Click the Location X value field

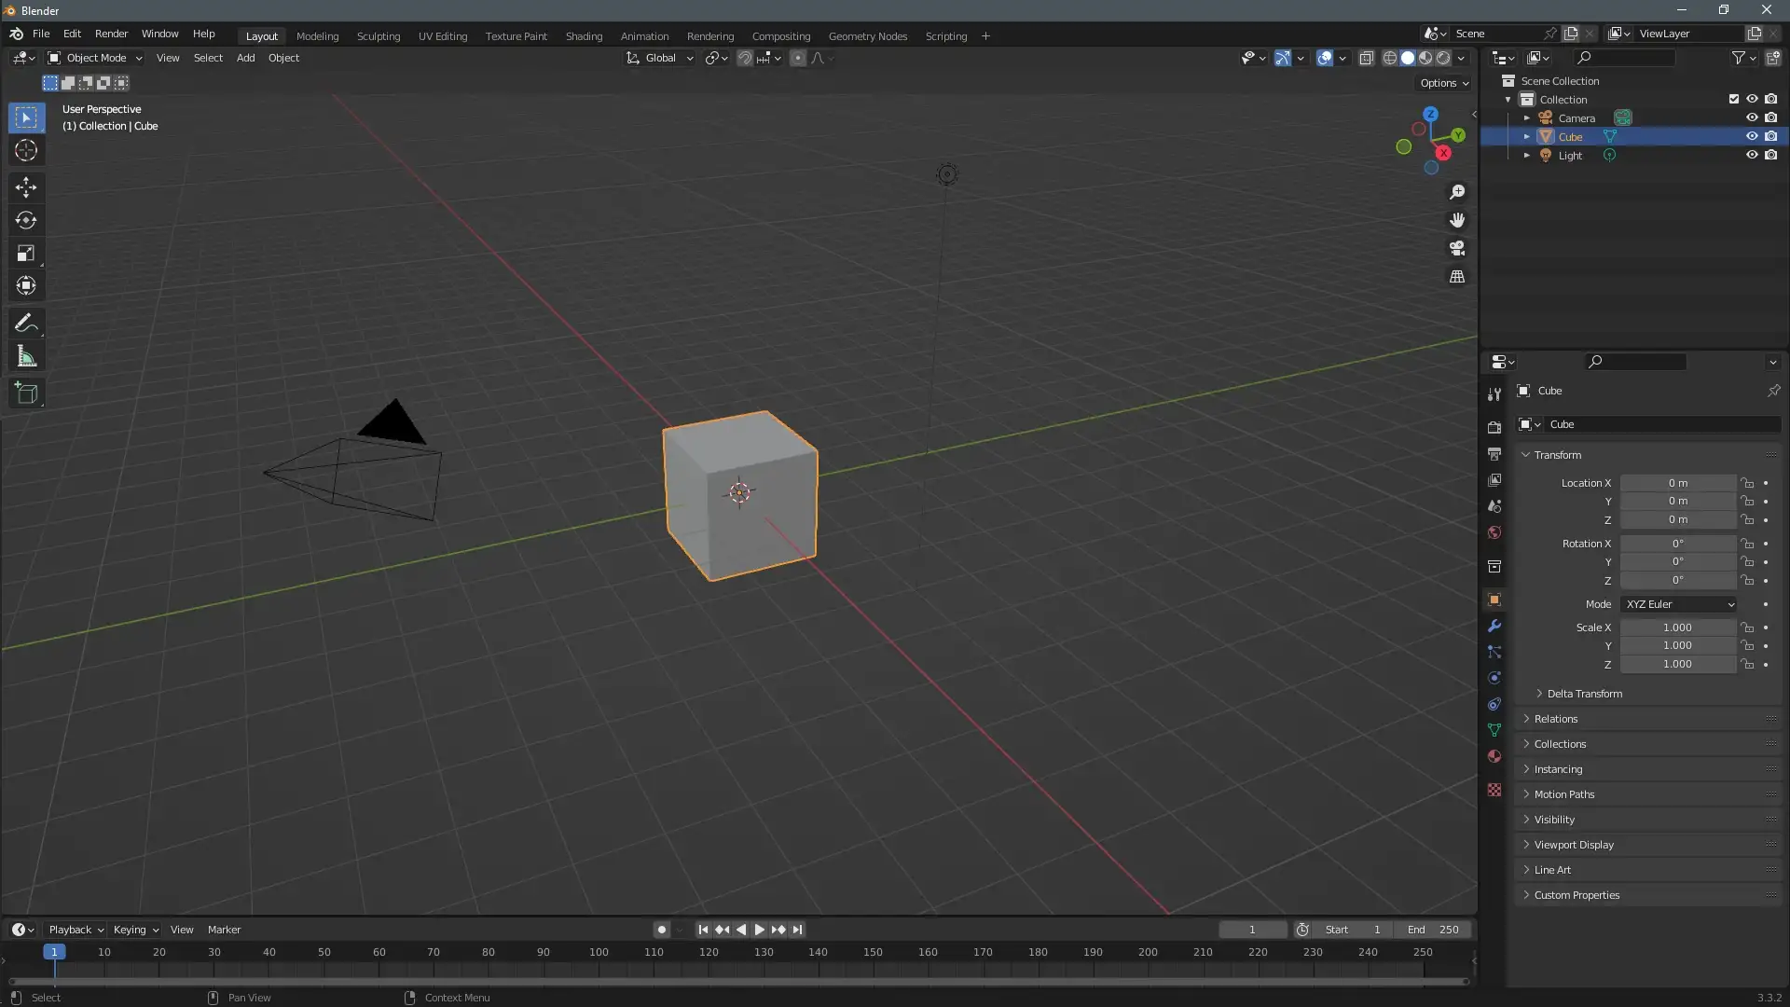1677,483
